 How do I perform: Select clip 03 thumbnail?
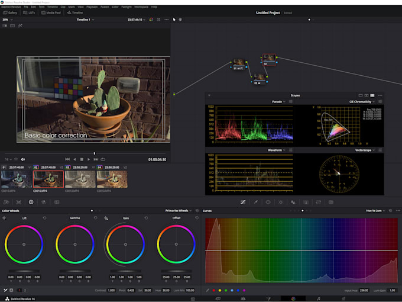pyautogui.click(x=80, y=179)
